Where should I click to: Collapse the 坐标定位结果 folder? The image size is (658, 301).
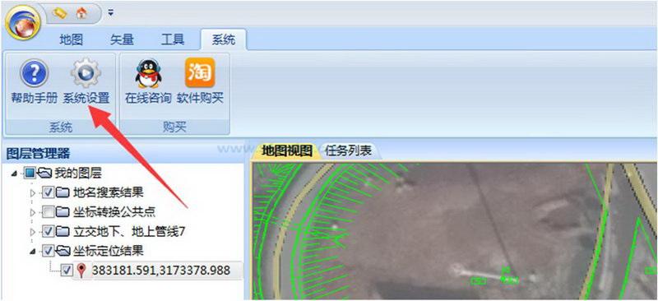point(33,251)
